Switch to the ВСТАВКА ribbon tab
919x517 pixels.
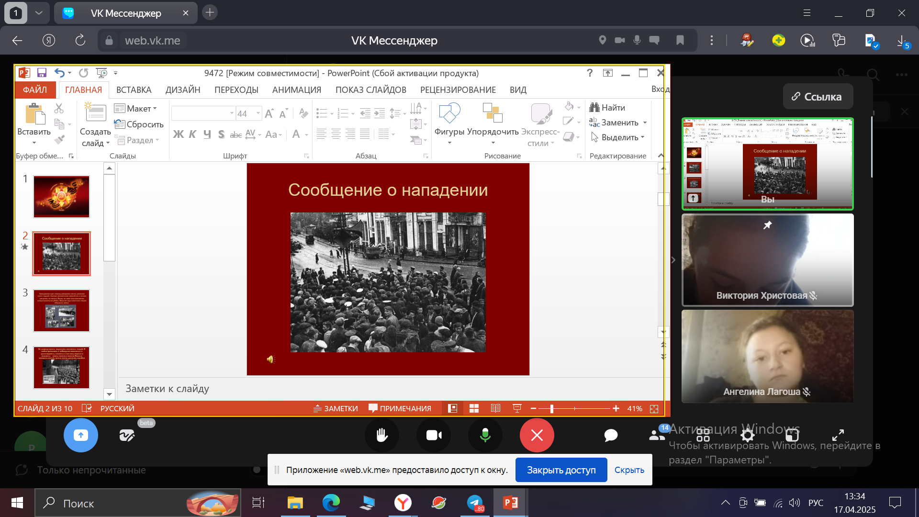(x=134, y=90)
